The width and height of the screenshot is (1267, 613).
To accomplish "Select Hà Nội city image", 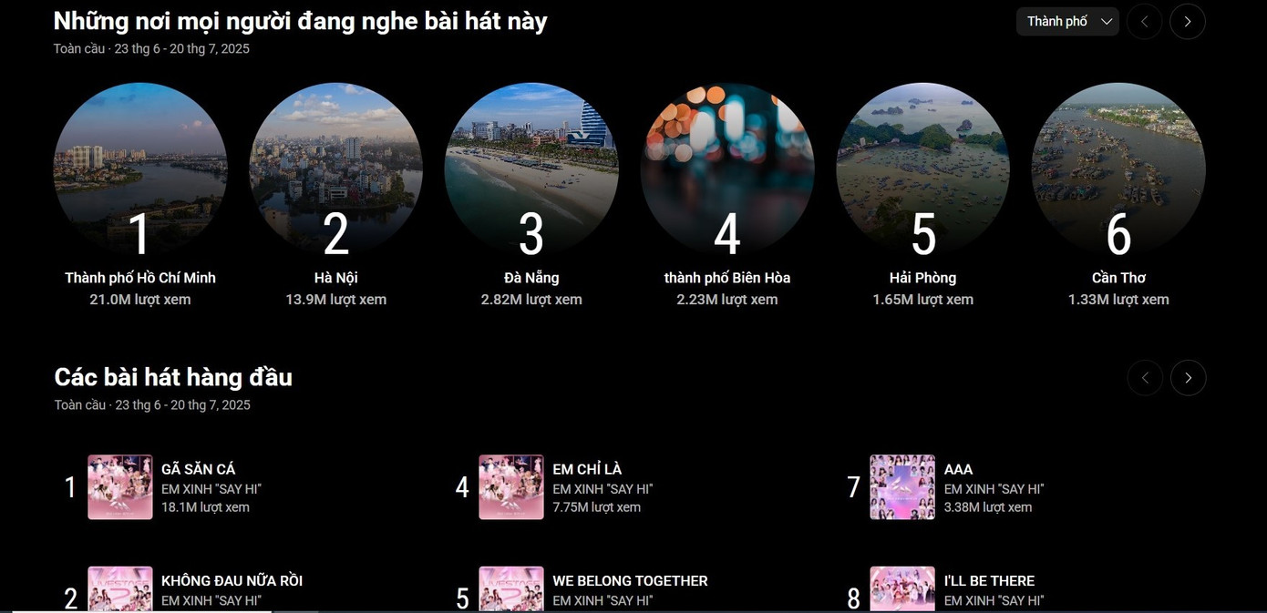I will pyautogui.click(x=336, y=169).
